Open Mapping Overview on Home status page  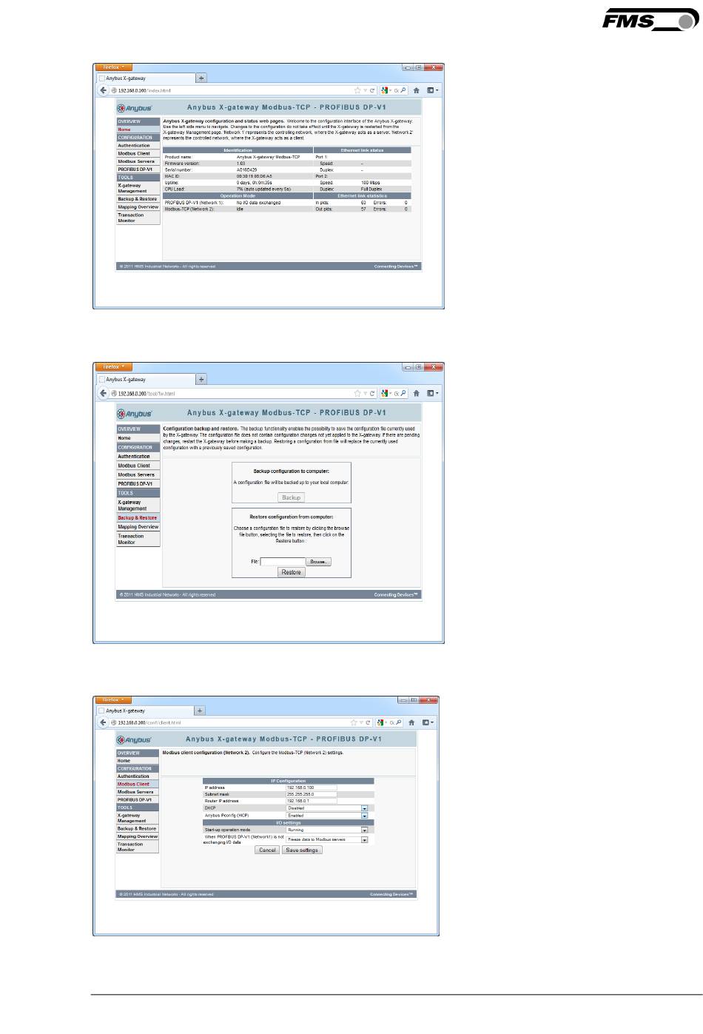(138, 207)
